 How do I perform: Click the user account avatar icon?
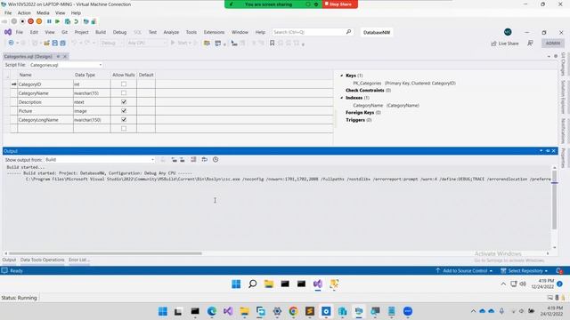coord(508,32)
